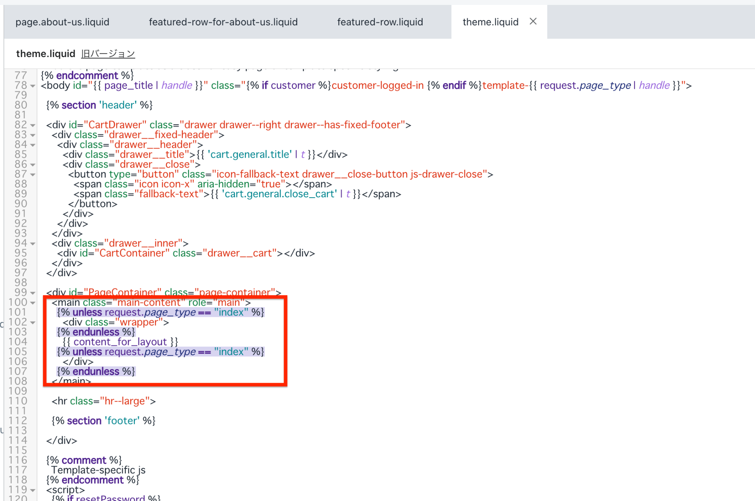Fold the button element at line 87
The width and height of the screenshot is (755, 501).
pyautogui.click(x=33, y=175)
